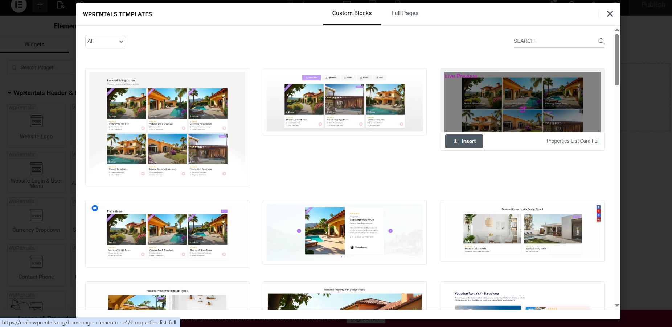Close the WpRentals Templates dialog
672x327 pixels.
610,14
